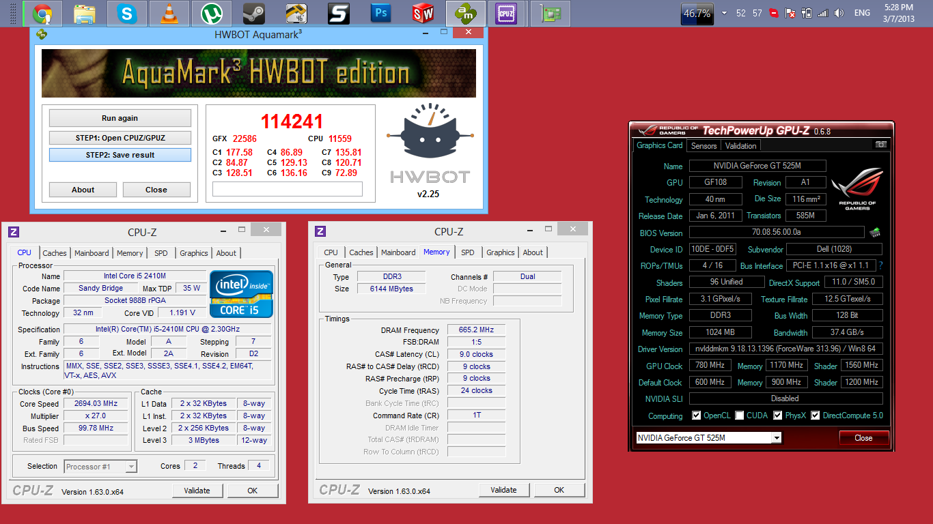Open the Processor #1 selection dropdown

click(100, 467)
